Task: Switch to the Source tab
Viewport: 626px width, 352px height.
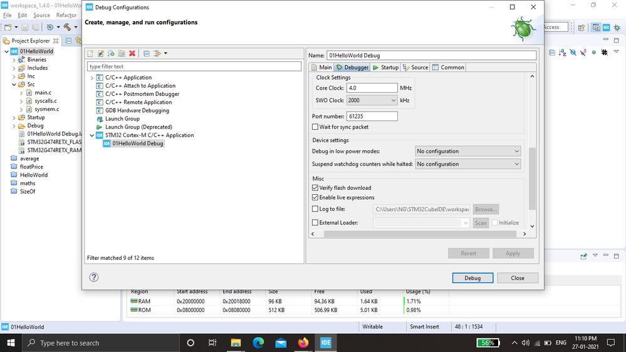Action: tap(415, 68)
